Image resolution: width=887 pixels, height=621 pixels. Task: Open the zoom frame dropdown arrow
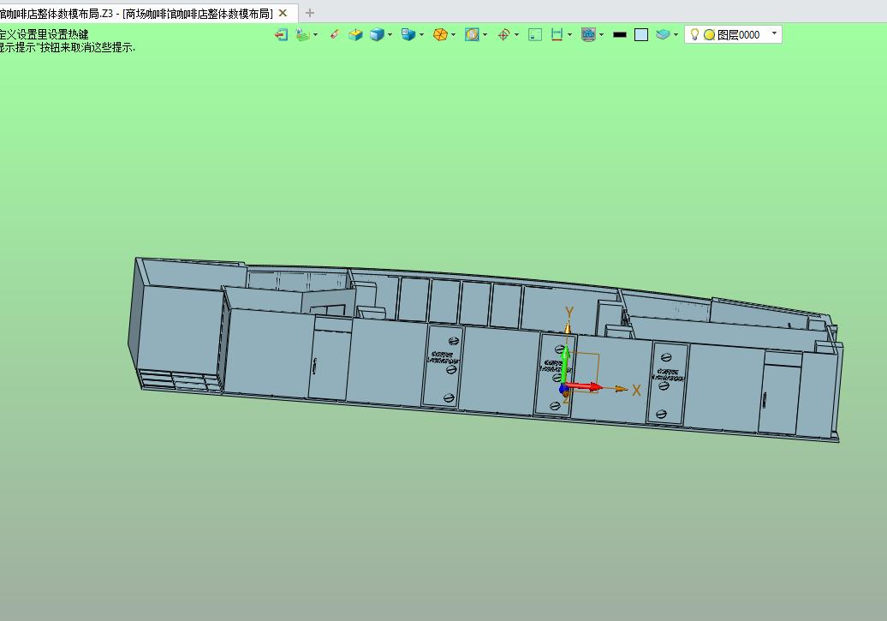[x=485, y=35]
